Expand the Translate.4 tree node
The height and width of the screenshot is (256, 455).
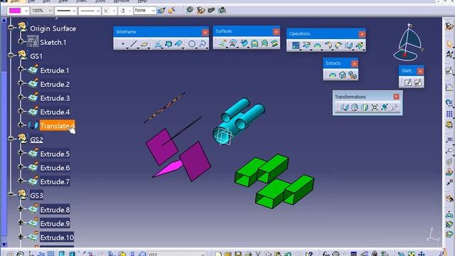pyautogui.click(x=21, y=125)
